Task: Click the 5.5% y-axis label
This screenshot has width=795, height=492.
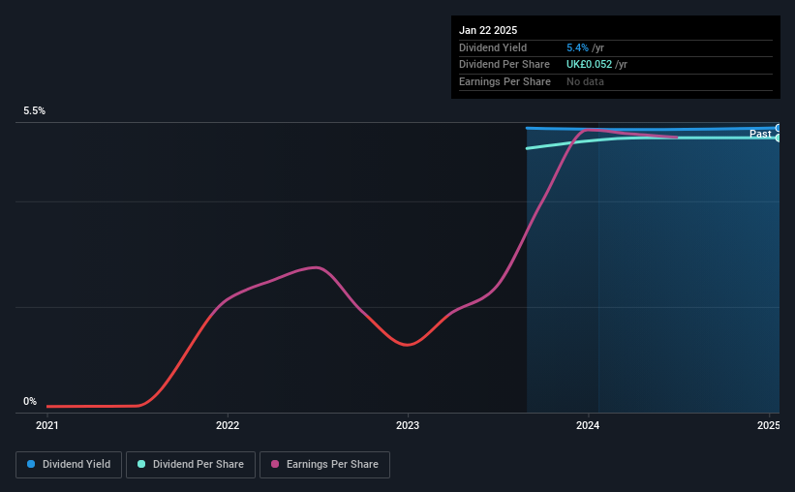Action: coord(35,111)
